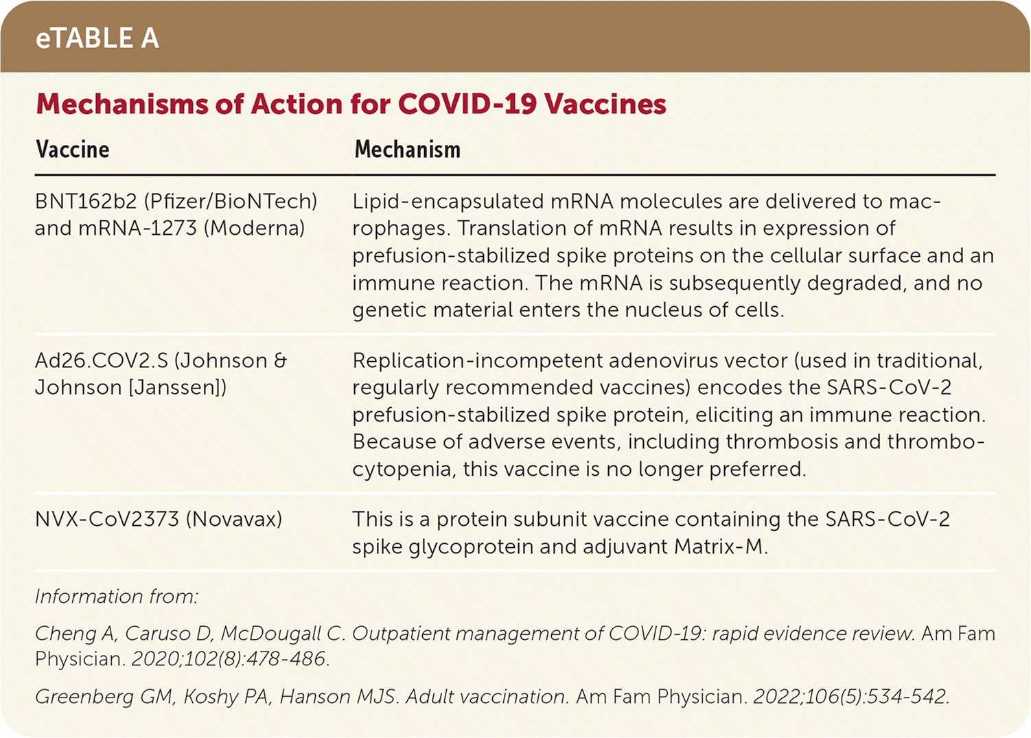Image resolution: width=1031 pixels, height=738 pixels.
Task: Click the Information from: label
Action: point(116,597)
